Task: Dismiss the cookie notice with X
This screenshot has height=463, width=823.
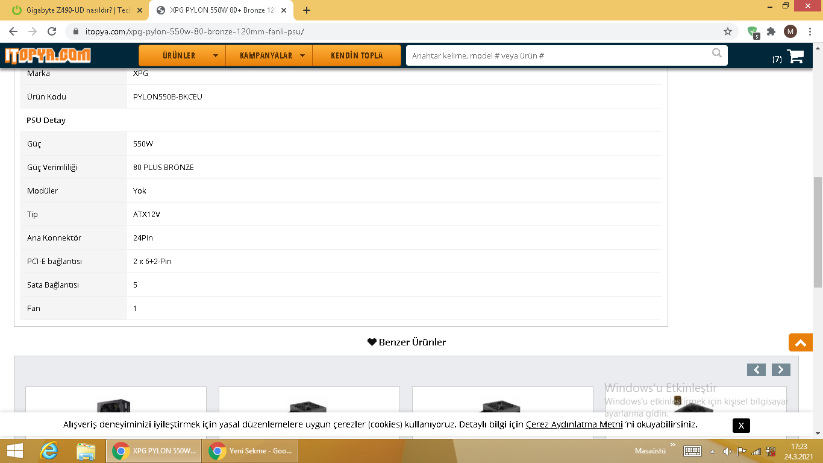Action: click(741, 426)
